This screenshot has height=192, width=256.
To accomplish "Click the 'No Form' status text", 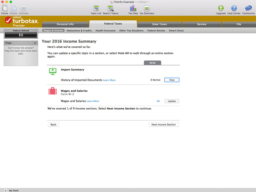I will click(x=14, y=190).
